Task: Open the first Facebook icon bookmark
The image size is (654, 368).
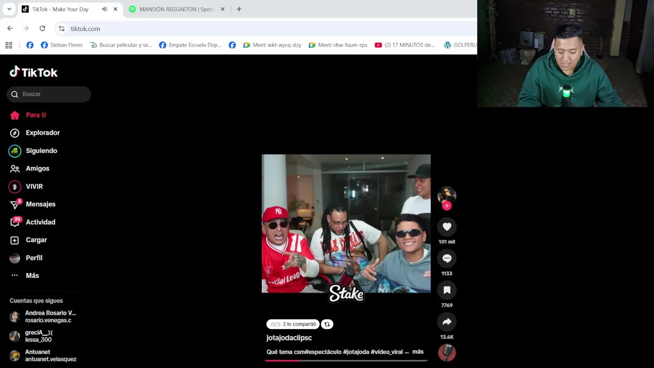Action: (x=30, y=45)
